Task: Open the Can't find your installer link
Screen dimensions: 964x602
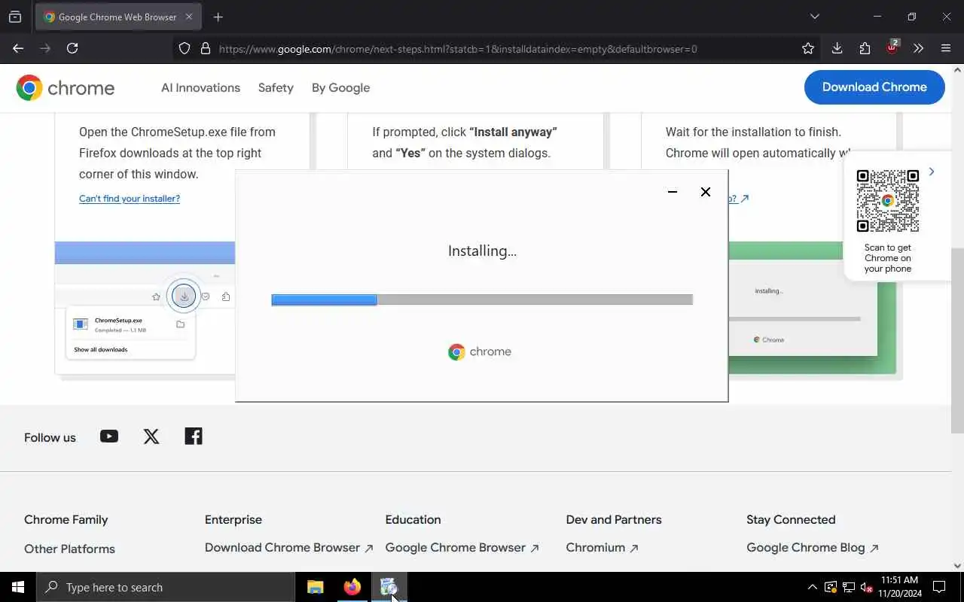Action: pos(130,199)
